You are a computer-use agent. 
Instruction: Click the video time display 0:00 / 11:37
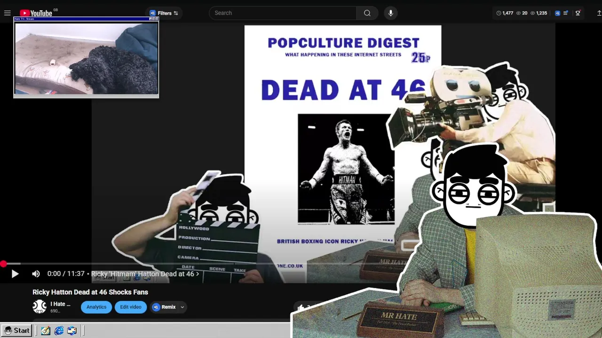66,274
